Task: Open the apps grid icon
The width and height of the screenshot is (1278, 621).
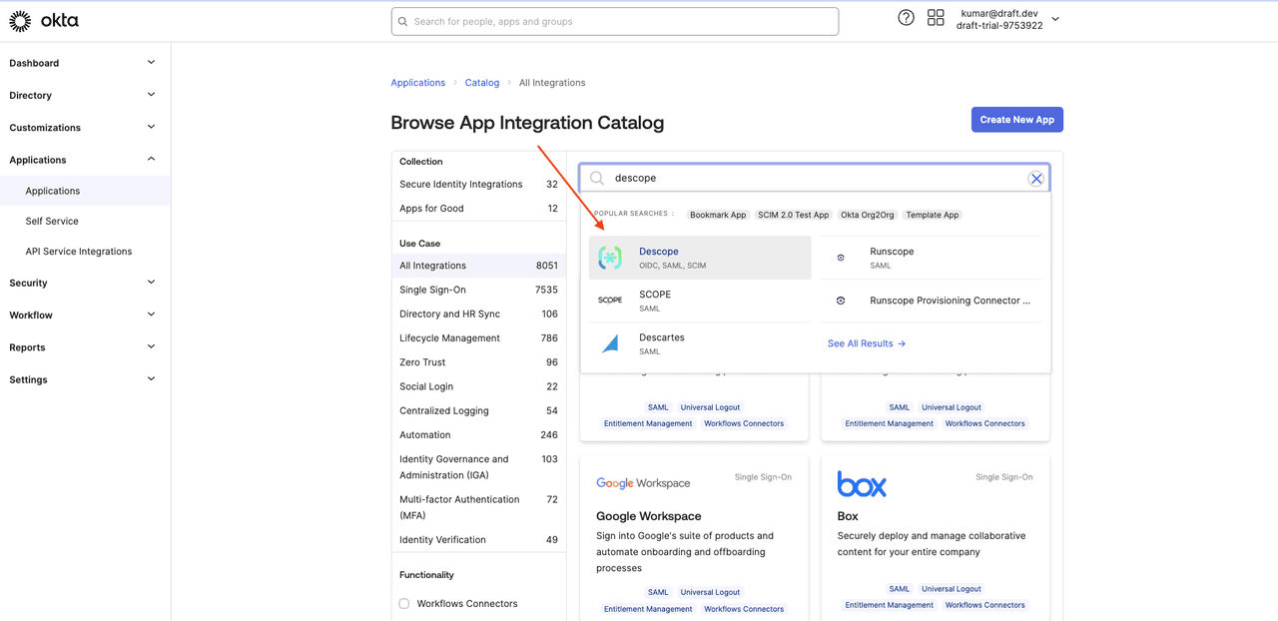Action: pyautogui.click(x=936, y=18)
